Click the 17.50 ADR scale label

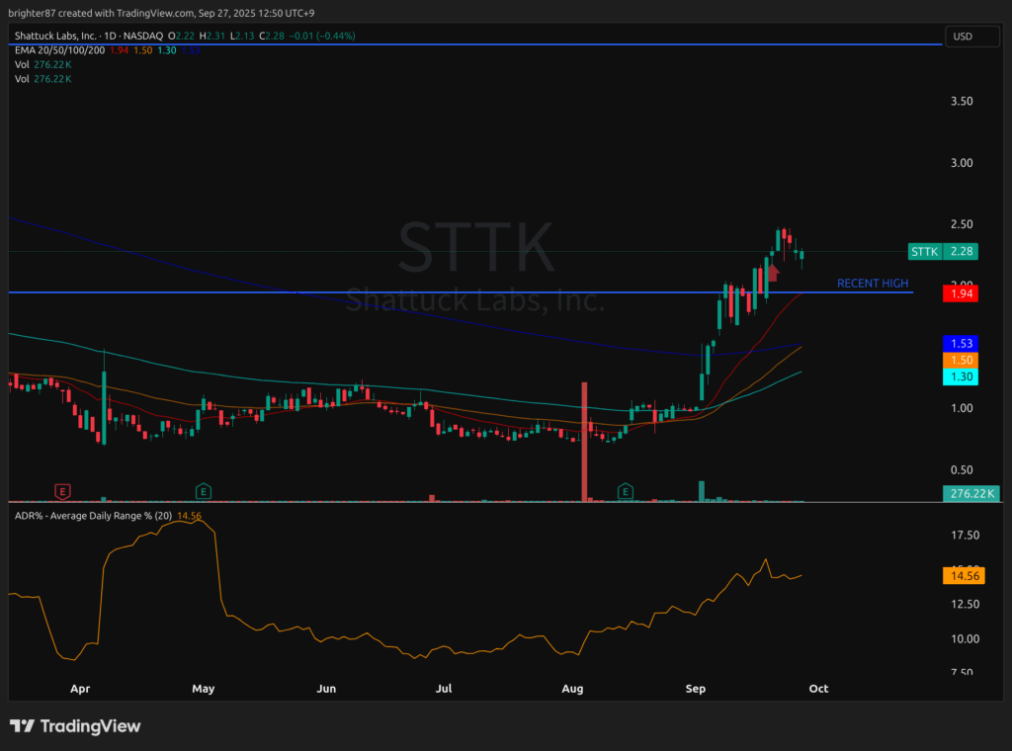pyautogui.click(x=965, y=536)
